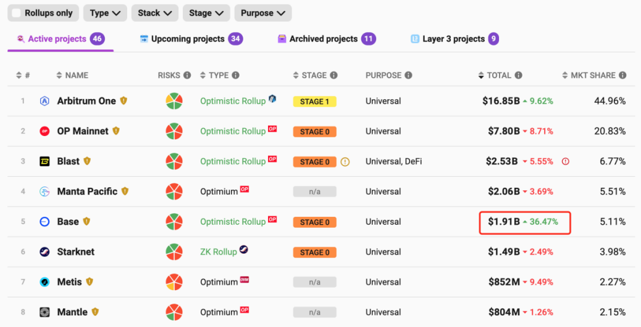
Task: Click the Universal, DeFi purpose cell
Action: pos(393,161)
